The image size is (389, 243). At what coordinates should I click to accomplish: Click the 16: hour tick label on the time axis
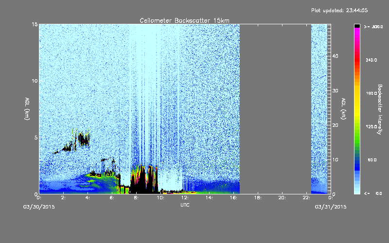233,198
